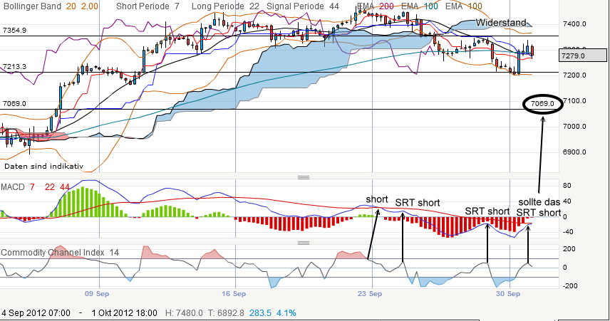The image size is (610, 321).
Task: Grab the divider handle above the CCI panel
Action: coord(304,243)
